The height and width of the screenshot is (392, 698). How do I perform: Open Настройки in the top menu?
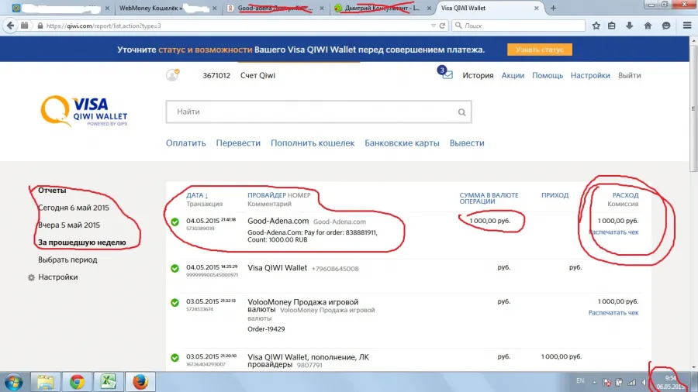tap(590, 76)
